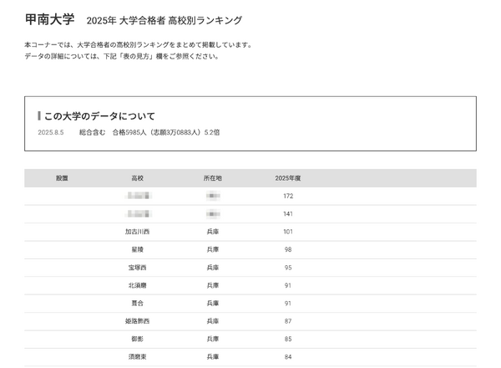The height and width of the screenshot is (368, 501).
Task: Open the 加古川西 high school entry
Action: (138, 232)
